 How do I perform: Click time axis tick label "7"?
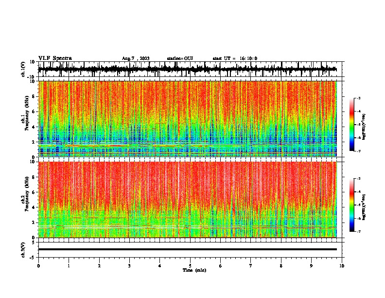point(251,266)
